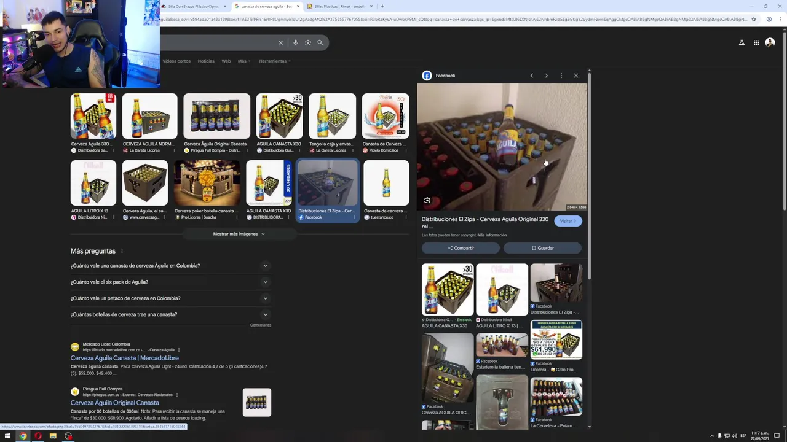Go to previous image in preview panel
The width and height of the screenshot is (787, 442).
[532, 76]
